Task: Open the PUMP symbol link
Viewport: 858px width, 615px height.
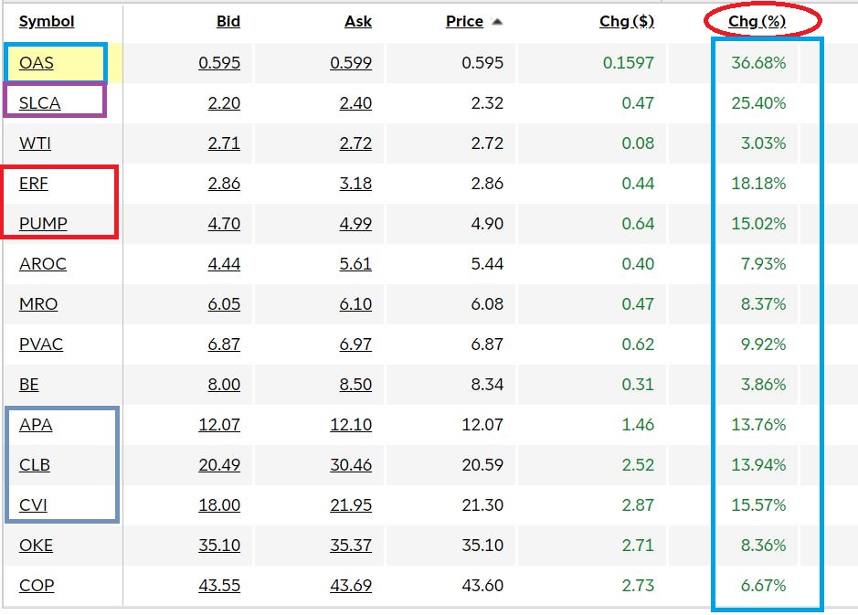Action: pos(43,223)
